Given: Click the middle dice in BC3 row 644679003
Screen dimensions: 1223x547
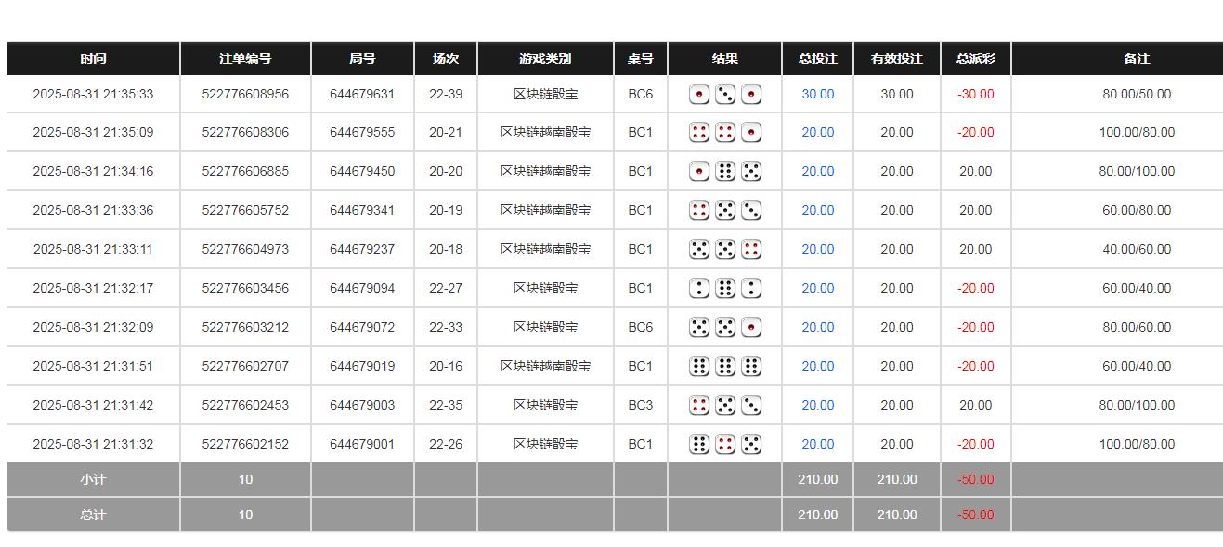Looking at the screenshot, I should 725,405.
